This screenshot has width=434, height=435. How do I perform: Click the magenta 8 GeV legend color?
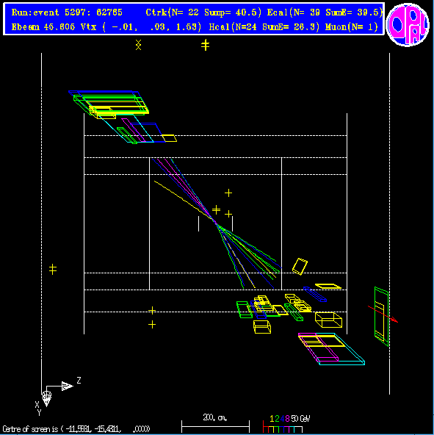[x=287, y=419]
